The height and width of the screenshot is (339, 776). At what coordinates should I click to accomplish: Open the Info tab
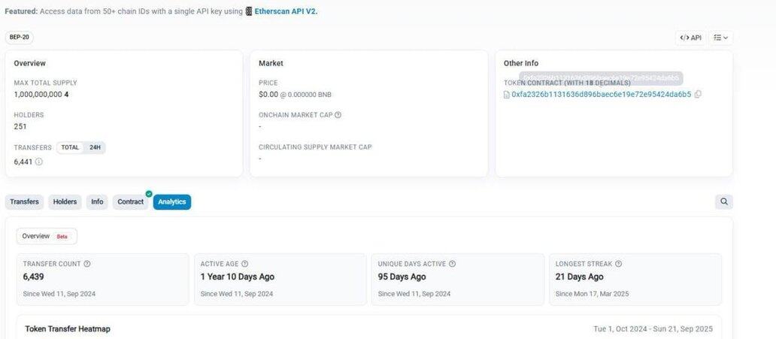(97, 201)
